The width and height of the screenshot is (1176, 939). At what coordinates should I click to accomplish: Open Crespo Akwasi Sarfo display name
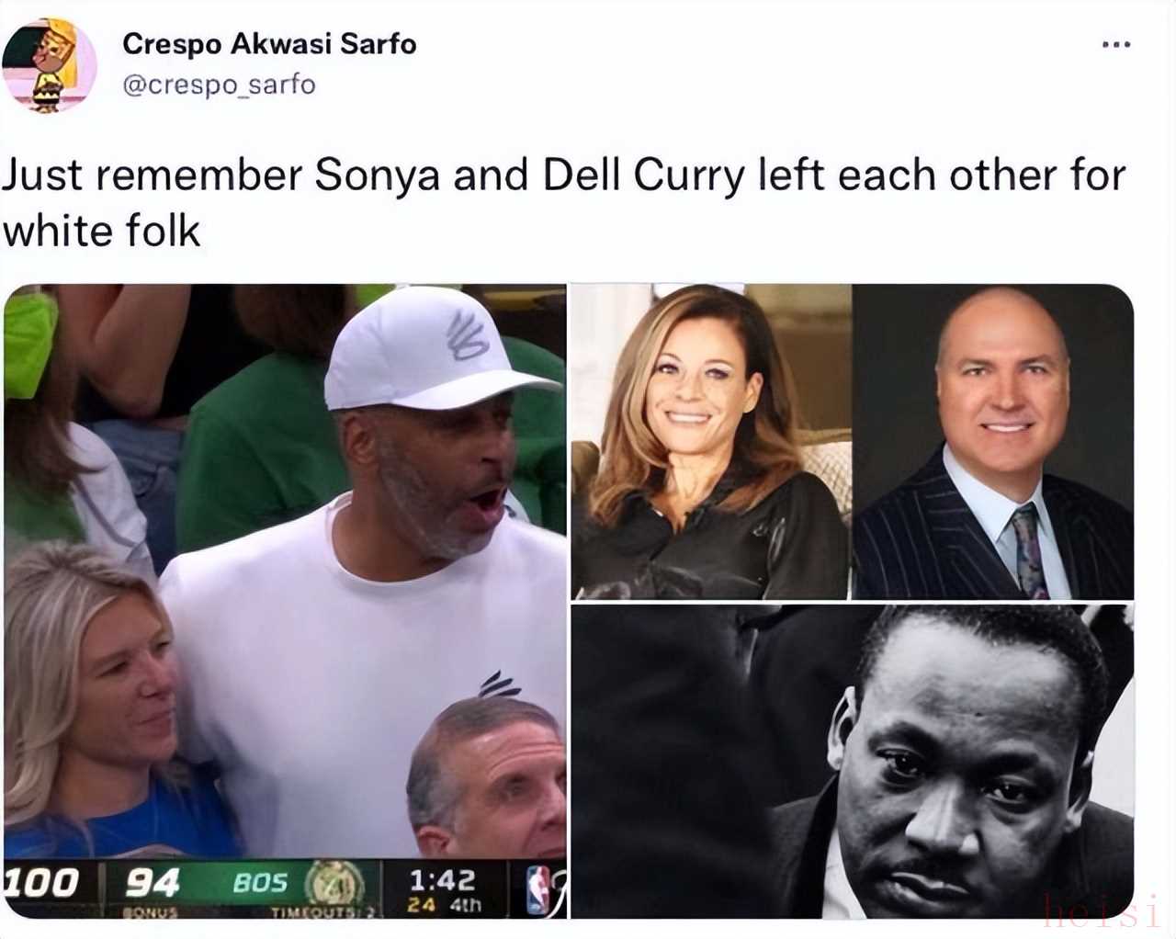[269, 43]
